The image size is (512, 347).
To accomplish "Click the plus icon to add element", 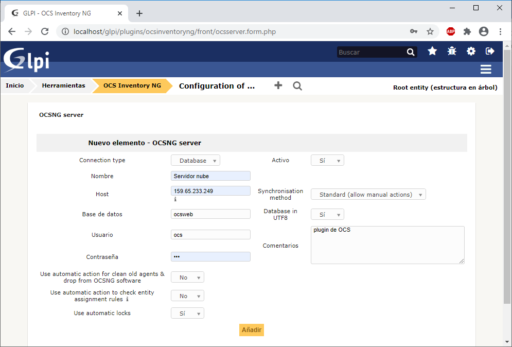I will (x=278, y=85).
